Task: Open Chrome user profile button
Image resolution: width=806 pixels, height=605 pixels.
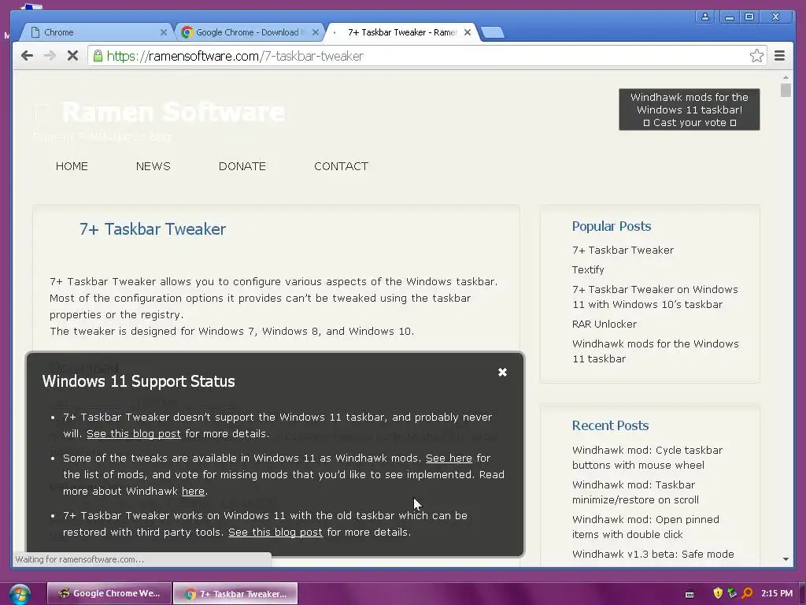Action: point(704,17)
